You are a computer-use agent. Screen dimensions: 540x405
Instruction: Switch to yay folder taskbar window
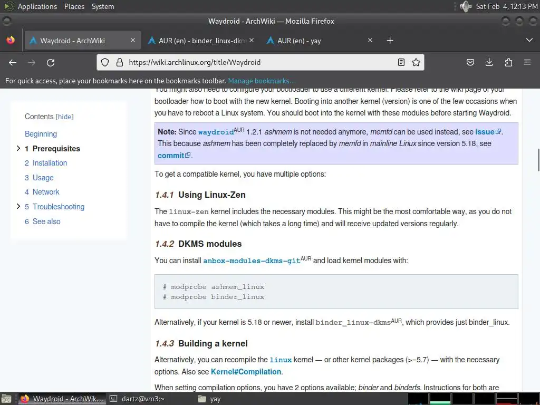point(210,399)
